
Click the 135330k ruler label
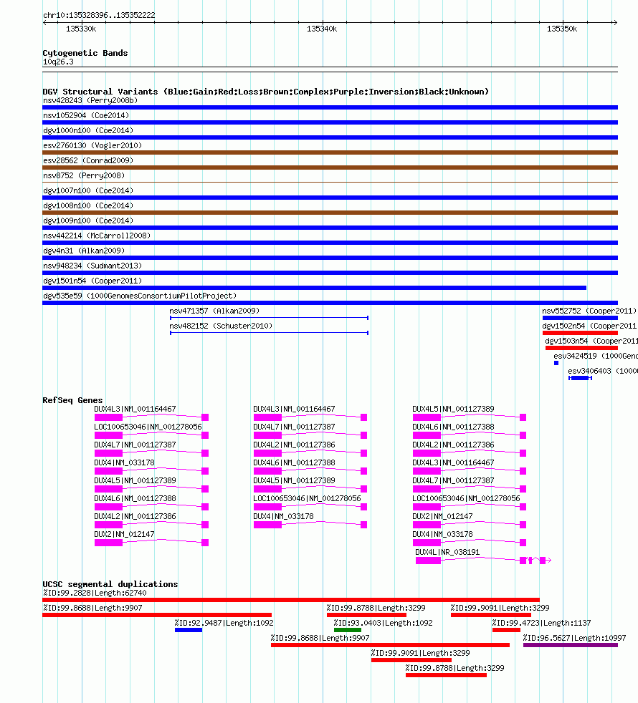pos(81,29)
